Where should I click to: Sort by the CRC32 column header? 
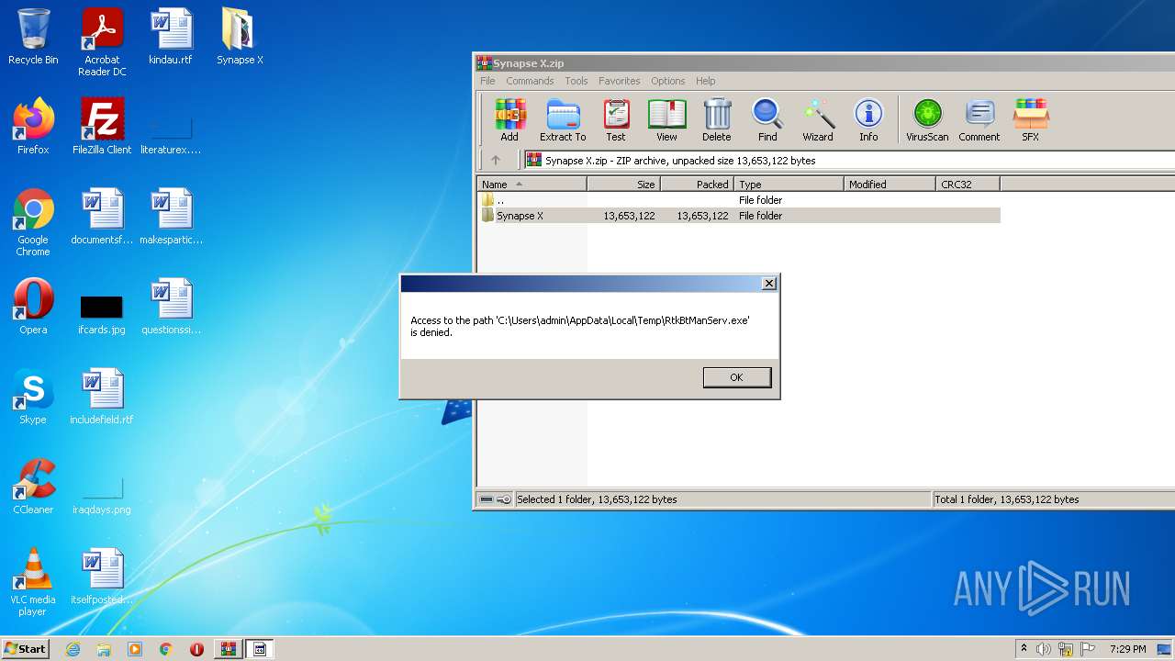968,185
